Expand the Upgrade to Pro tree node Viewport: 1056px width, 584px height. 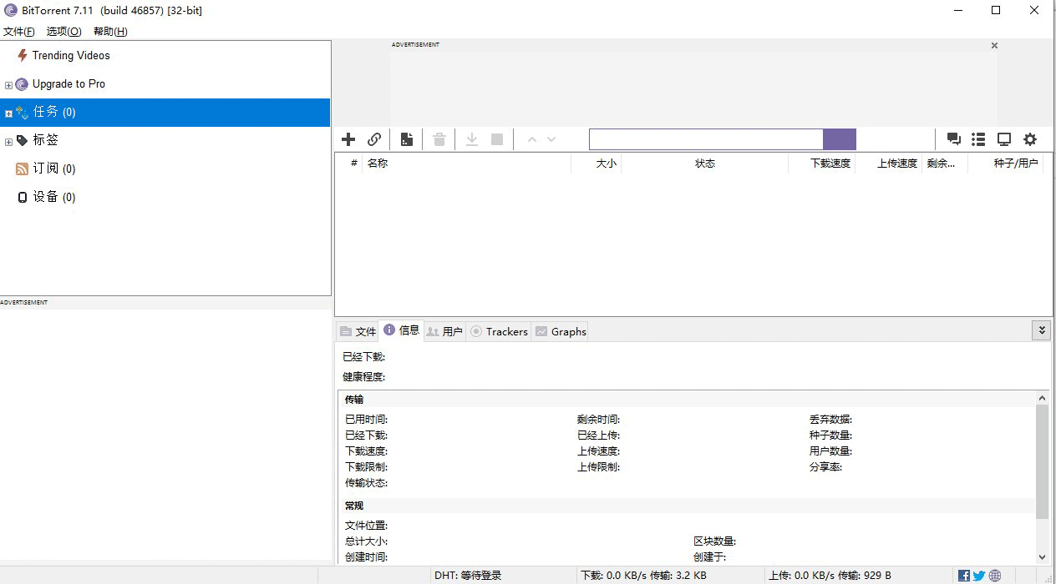[x=9, y=85]
